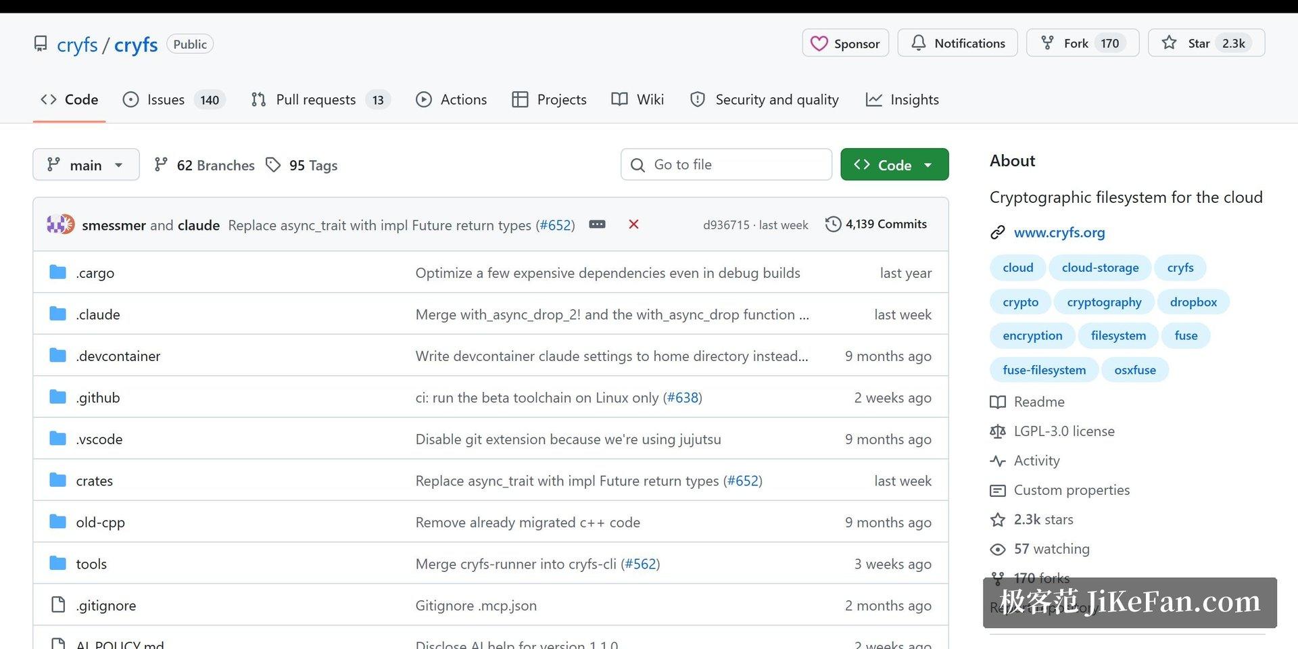Open the Insights tab
The width and height of the screenshot is (1298, 649).
click(x=903, y=99)
